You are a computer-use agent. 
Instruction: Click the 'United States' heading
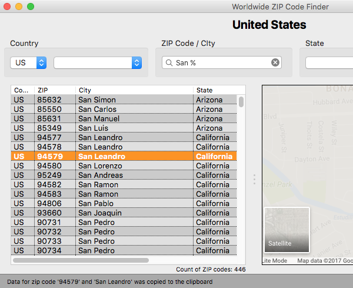click(x=269, y=25)
